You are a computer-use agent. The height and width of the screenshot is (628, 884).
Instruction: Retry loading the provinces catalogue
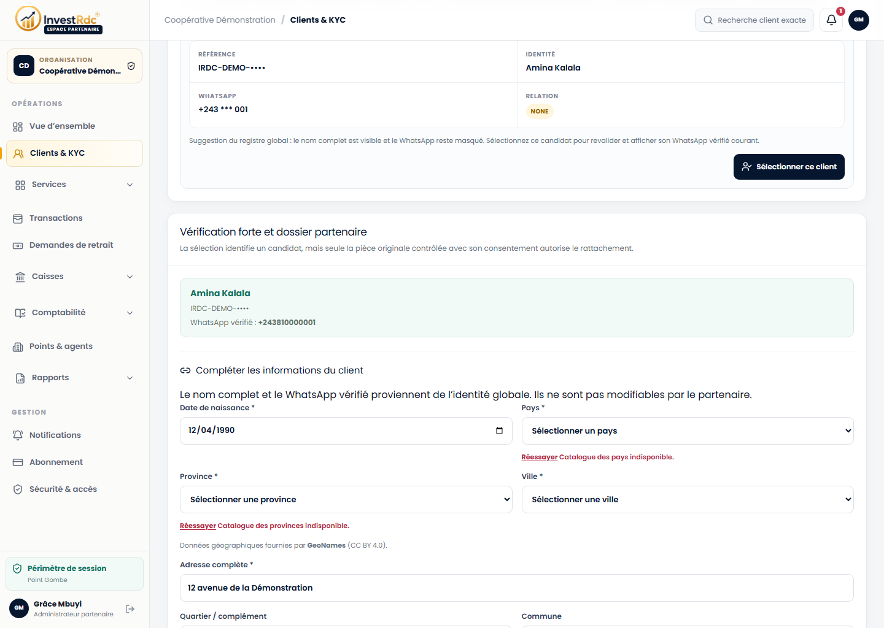point(198,526)
